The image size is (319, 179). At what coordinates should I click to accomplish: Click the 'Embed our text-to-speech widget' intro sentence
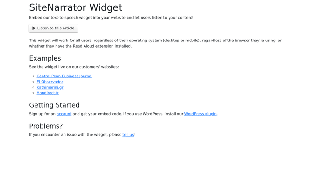click(111, 18)
